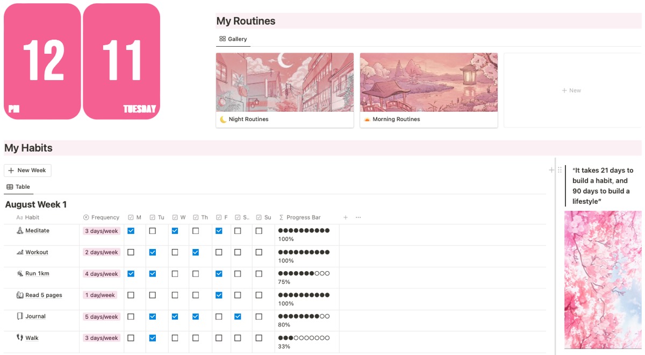Open the table options menu via the ellipsis
645x355 pixels.
(x=357, y=217)
